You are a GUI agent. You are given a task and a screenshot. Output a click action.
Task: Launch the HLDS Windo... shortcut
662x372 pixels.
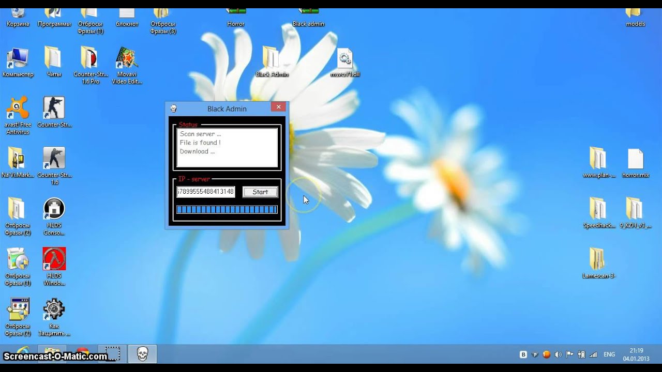coord(54,267)
